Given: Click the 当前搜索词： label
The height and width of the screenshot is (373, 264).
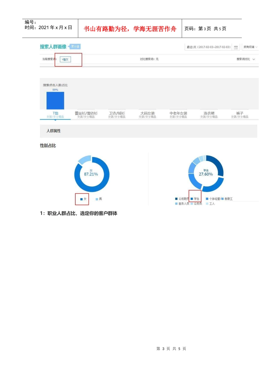Looking at the screenshot, I should [49, 59].
